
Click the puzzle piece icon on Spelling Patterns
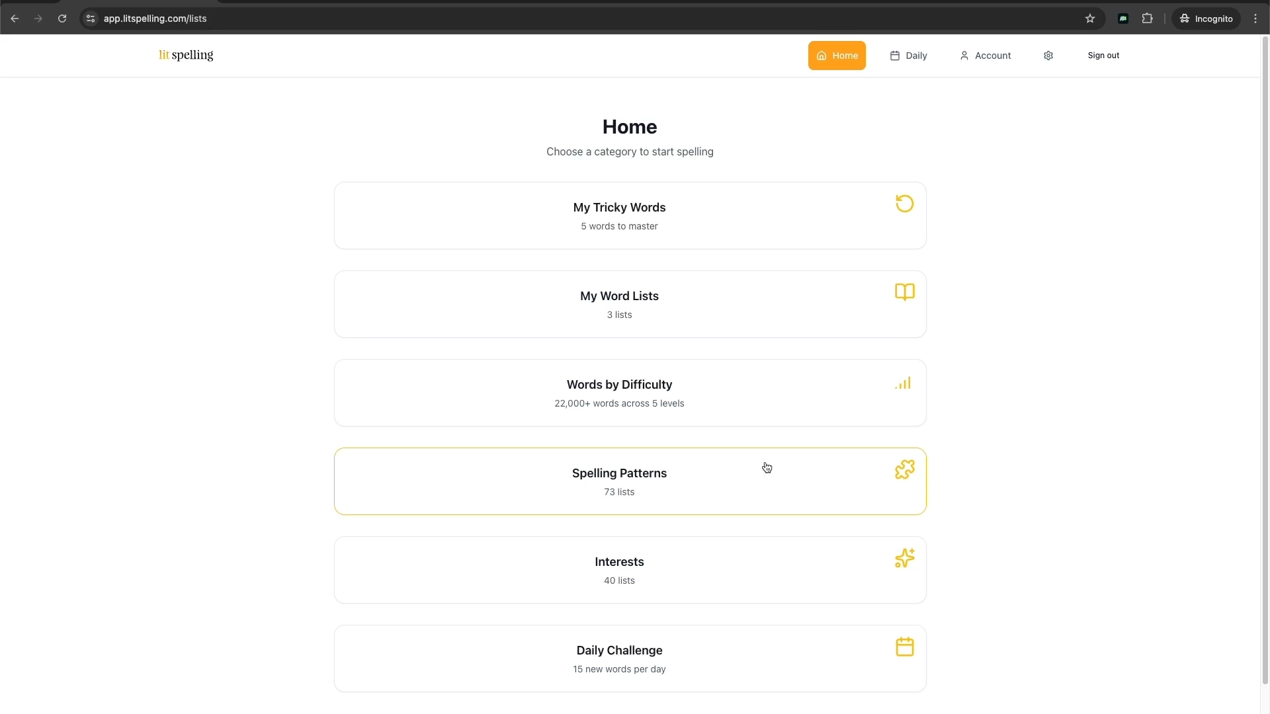[904, 469]
